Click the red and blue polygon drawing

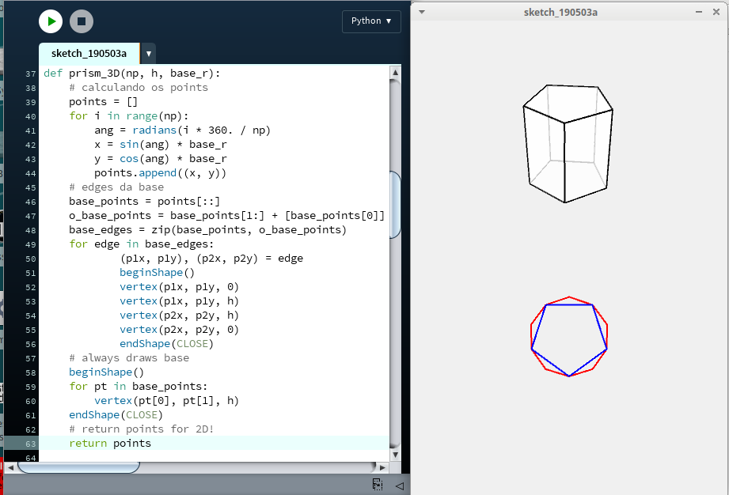click(569, 338)
